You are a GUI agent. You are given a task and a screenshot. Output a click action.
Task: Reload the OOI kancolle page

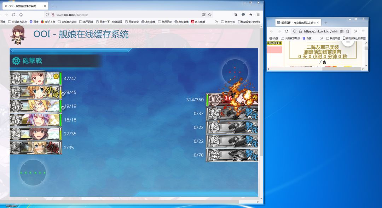click(x=14, y=14)
